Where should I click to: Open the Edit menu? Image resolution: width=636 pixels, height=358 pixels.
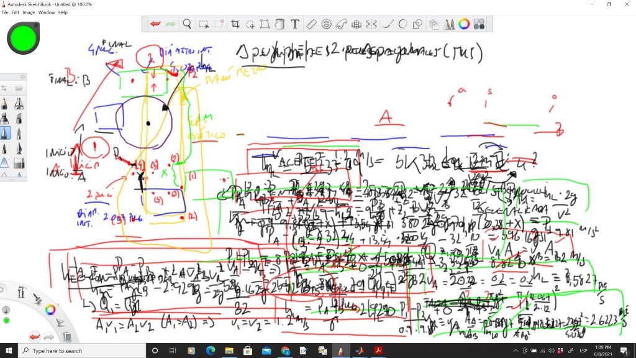pos(16,12)
